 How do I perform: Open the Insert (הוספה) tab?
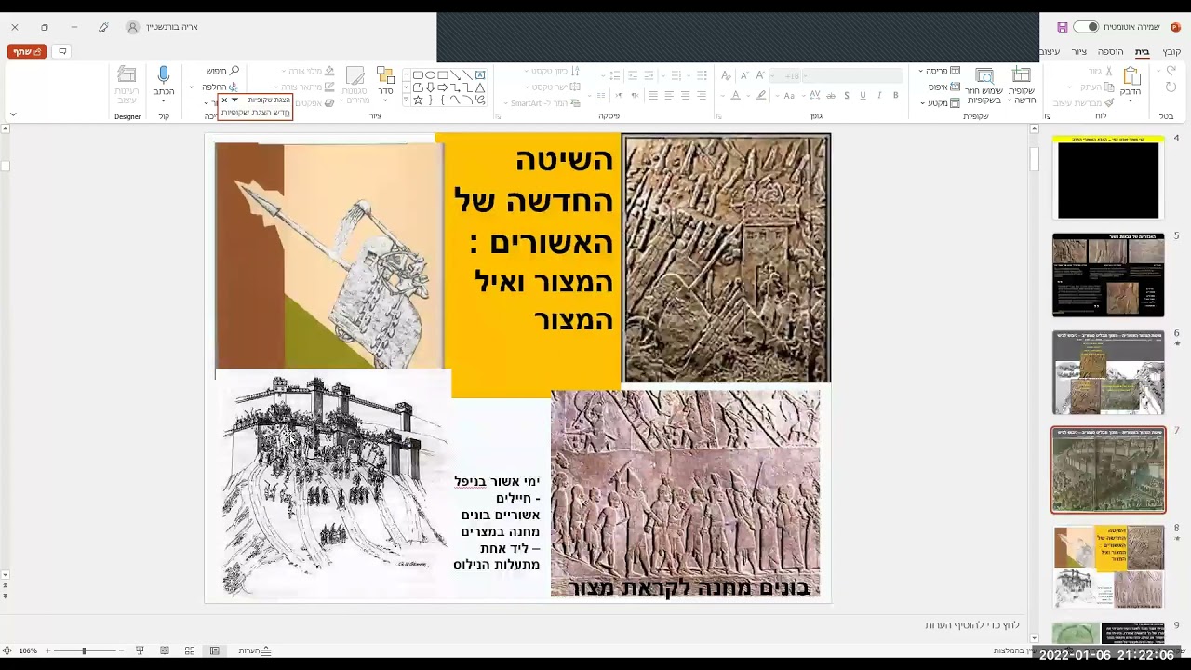[1110, 51]
